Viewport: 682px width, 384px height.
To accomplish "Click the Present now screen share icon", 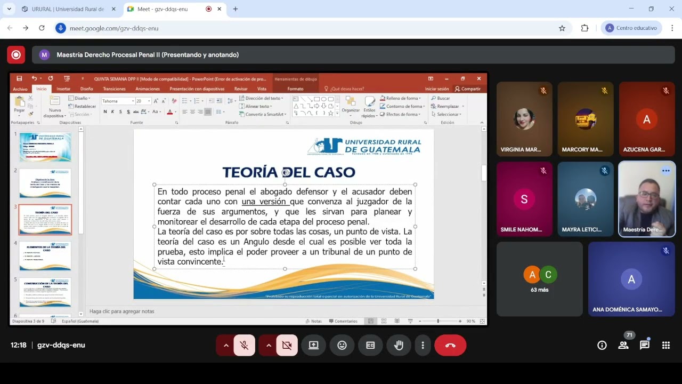I will click(x=314, y=346).
